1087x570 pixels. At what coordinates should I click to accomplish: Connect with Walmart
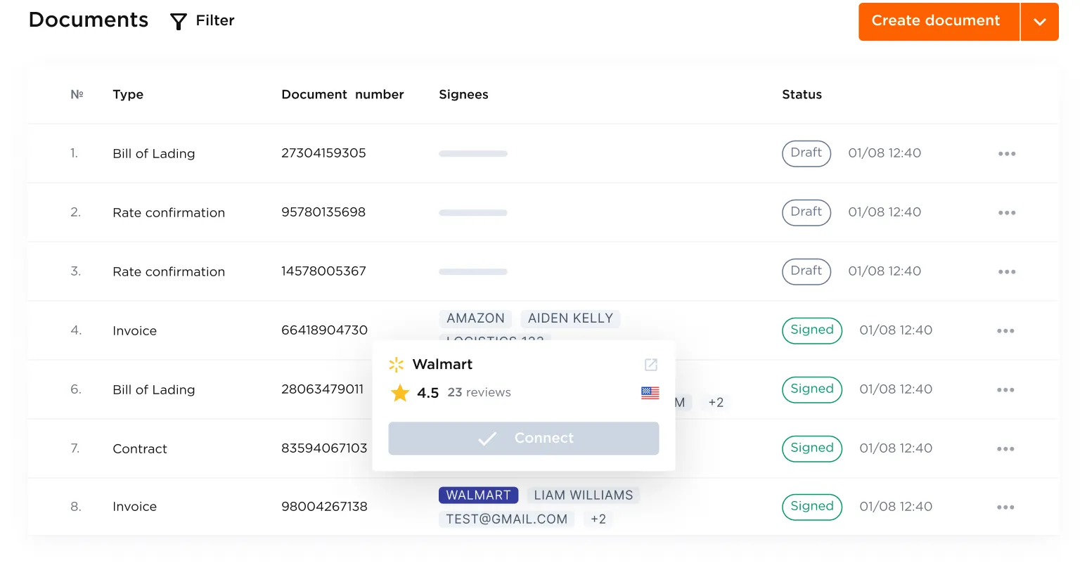point(523,438)
